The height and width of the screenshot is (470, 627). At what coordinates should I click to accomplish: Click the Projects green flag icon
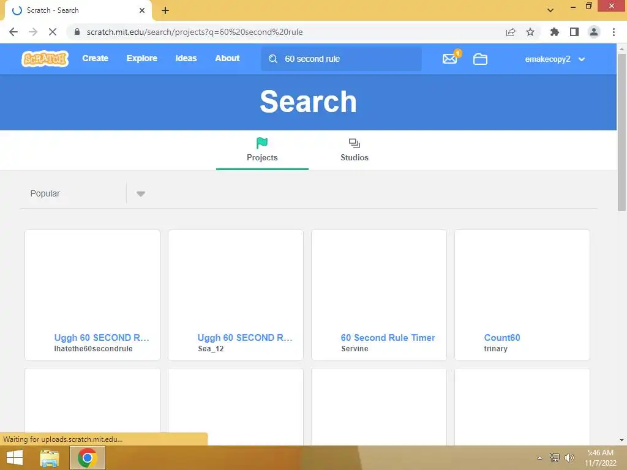point(262,143)
